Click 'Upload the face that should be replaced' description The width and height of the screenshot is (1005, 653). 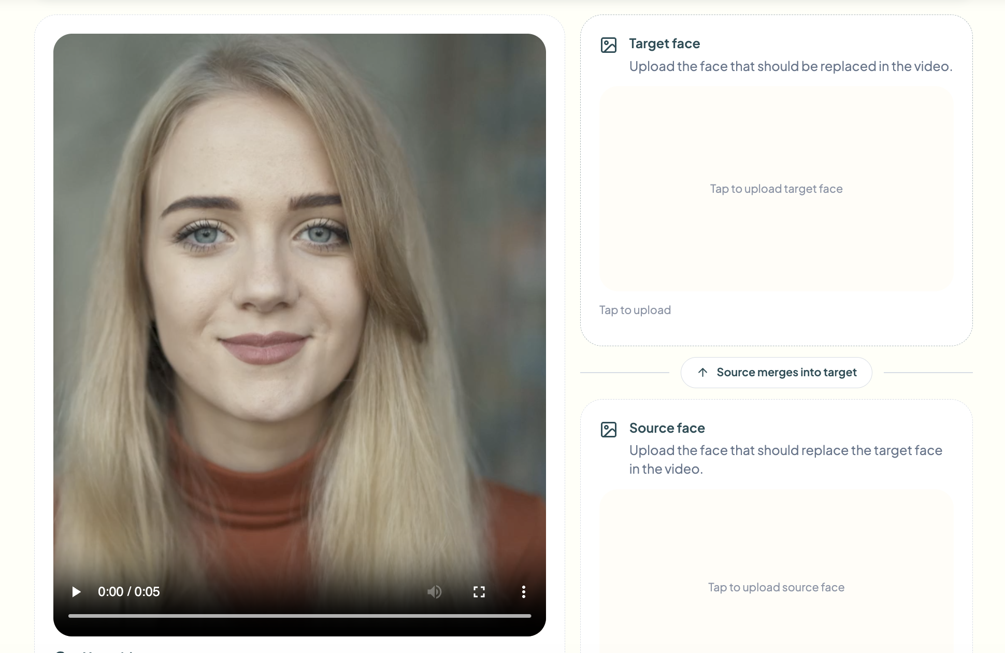tap(791, 66)
